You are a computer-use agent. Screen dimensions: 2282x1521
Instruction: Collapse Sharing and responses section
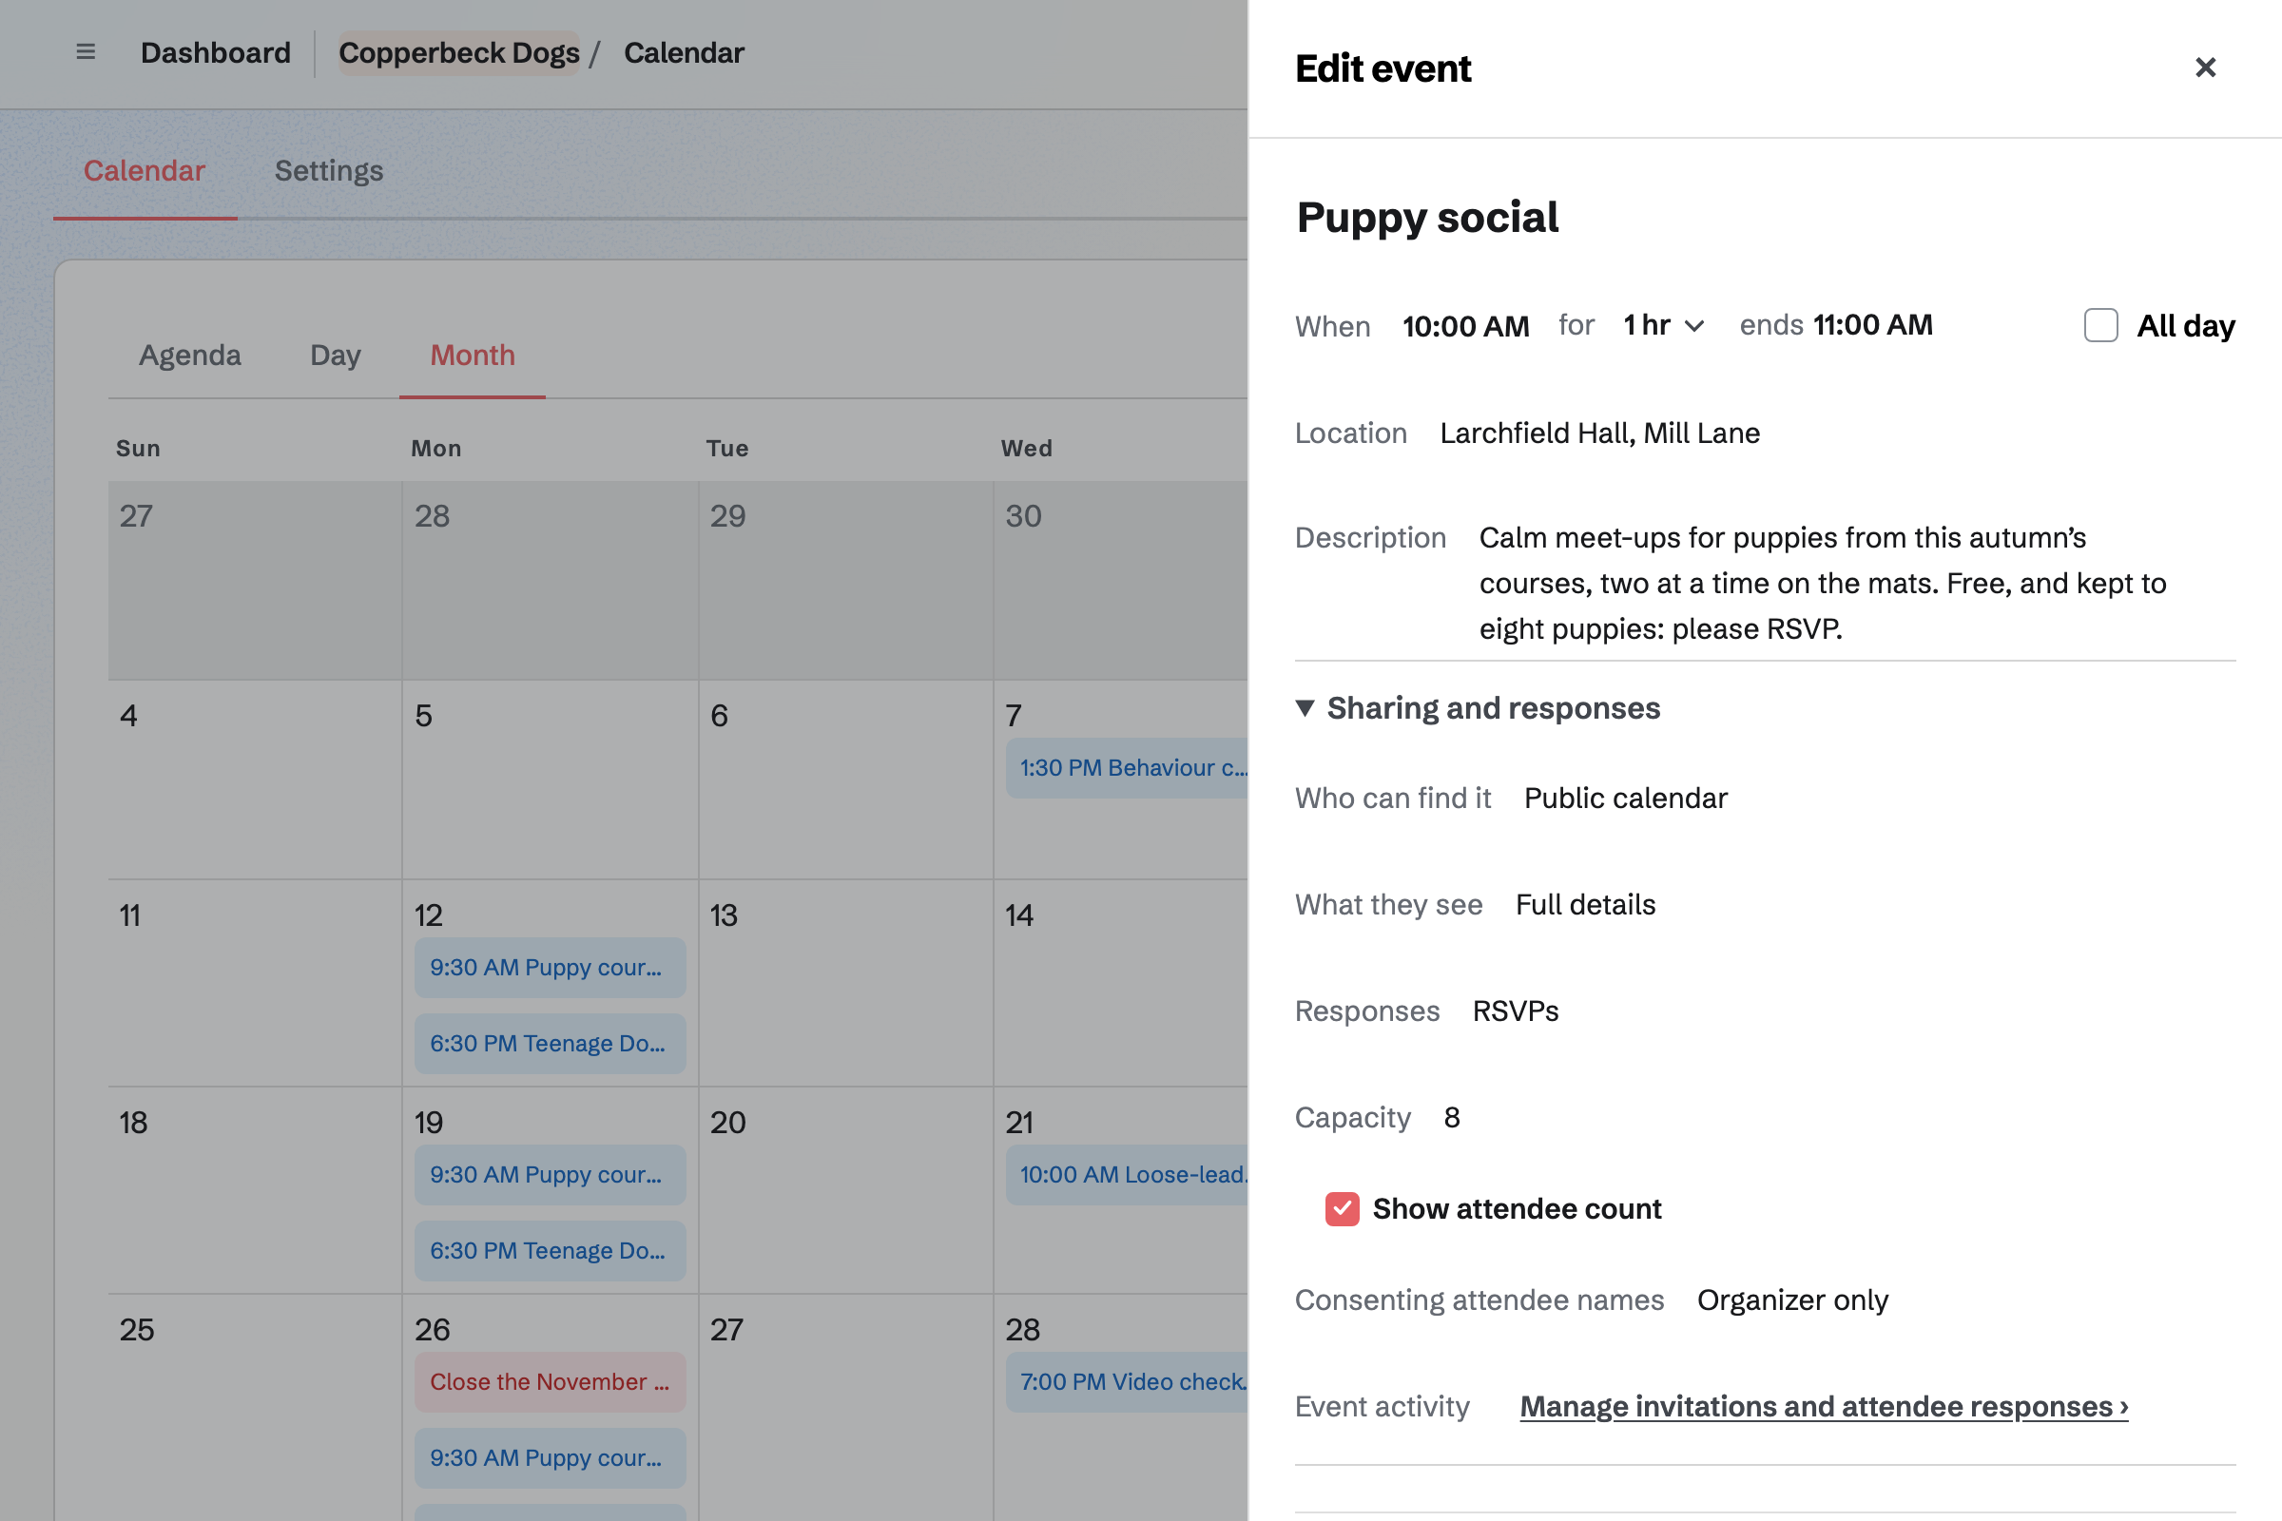pyautogui.click(x=1478, y=708)
